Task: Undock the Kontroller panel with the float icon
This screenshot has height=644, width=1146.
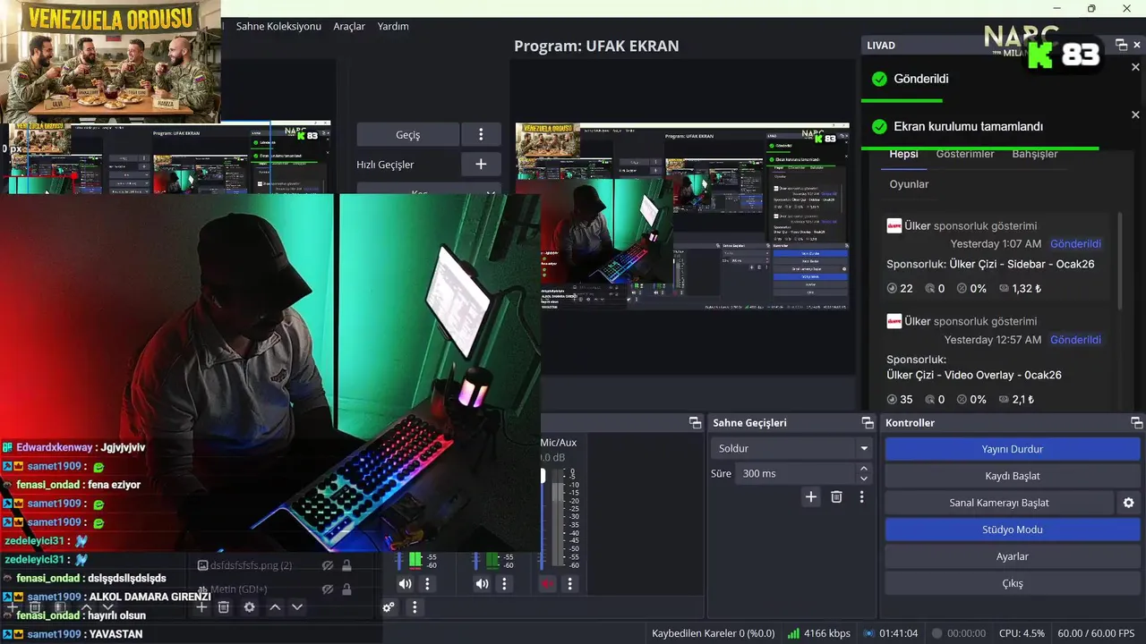Action: 1136,422
